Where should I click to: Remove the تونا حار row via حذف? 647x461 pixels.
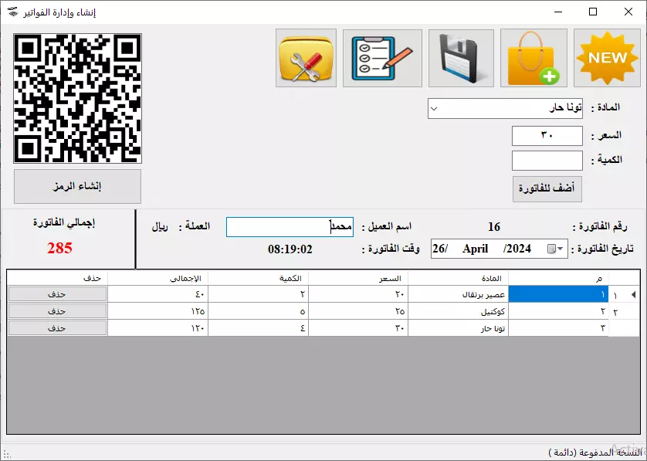[57, 327]
